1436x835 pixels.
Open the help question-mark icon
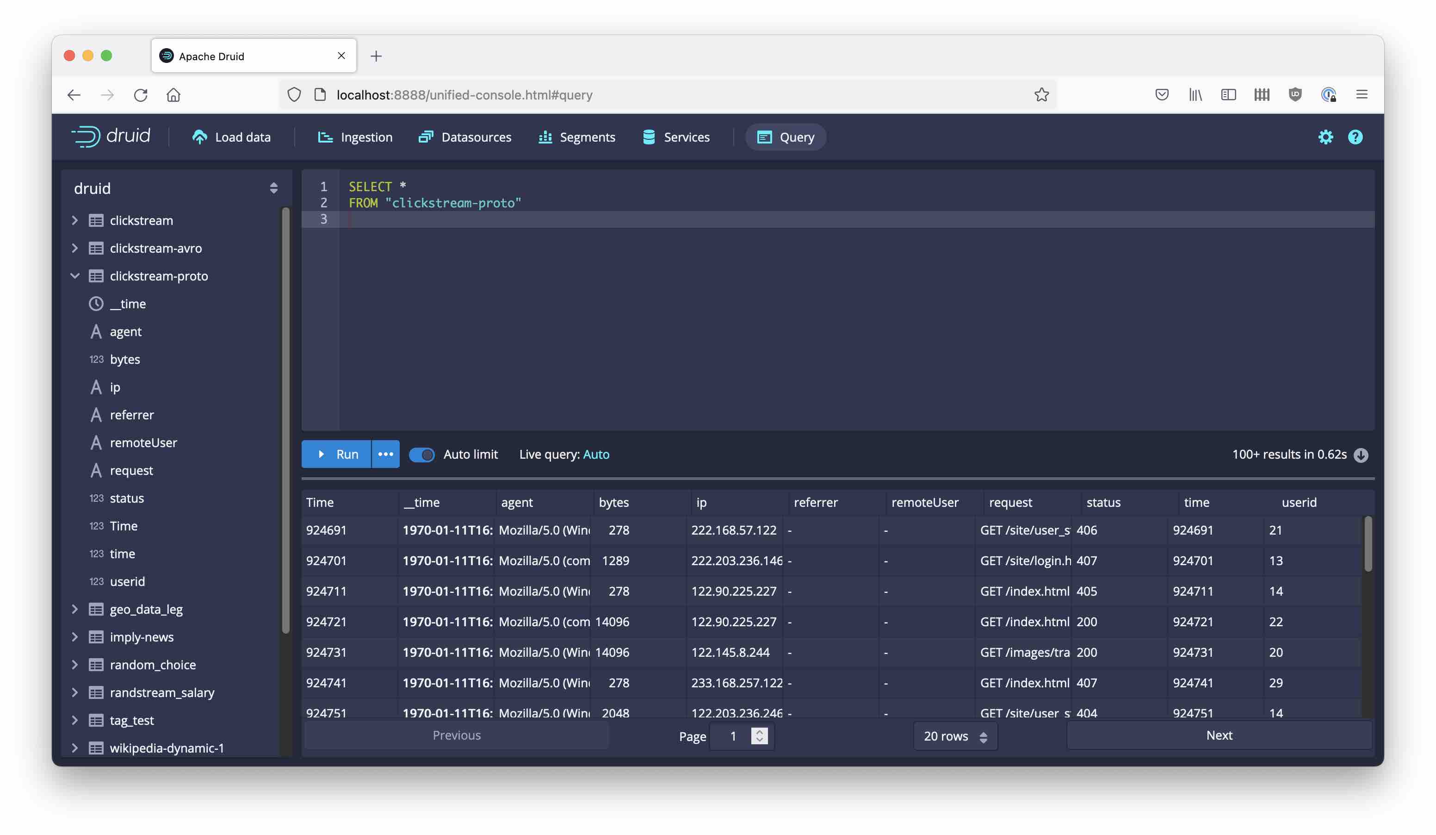pos(1356,137)
